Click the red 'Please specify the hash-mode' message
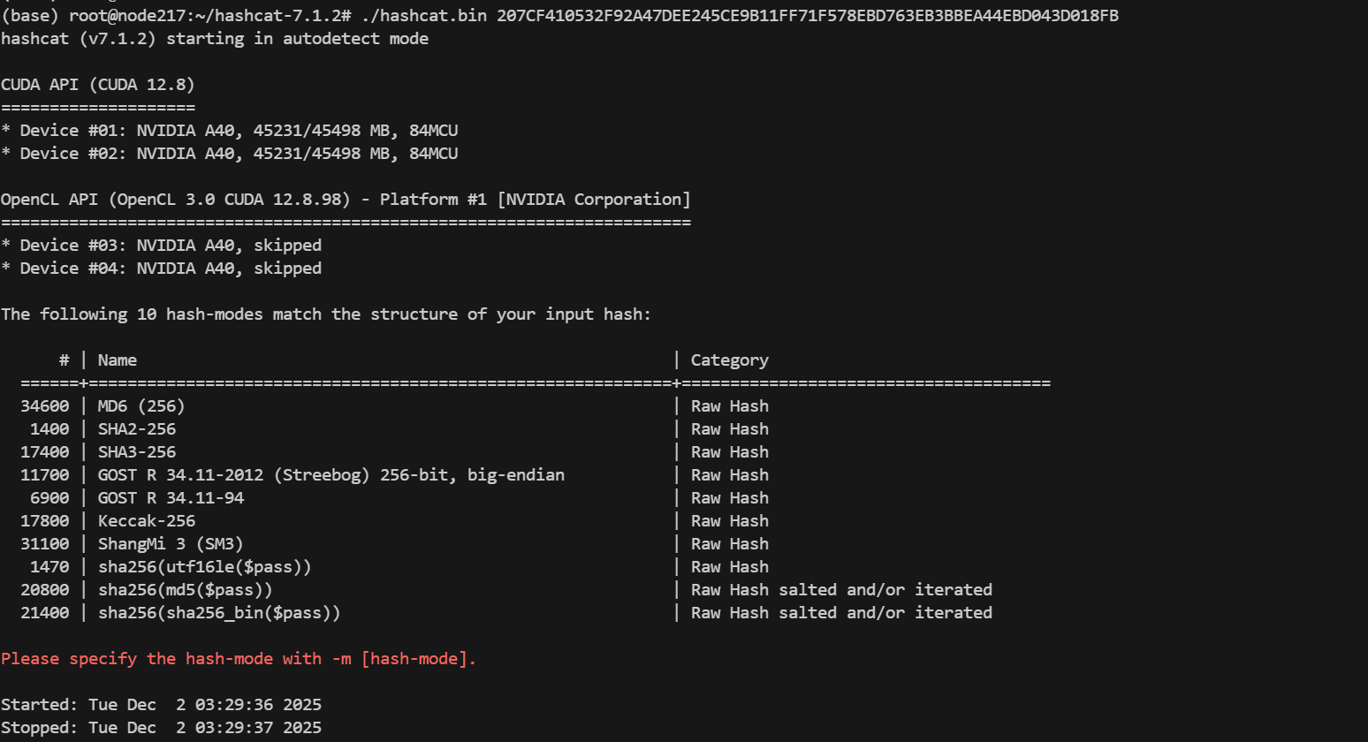This screenshot has width=1368, height=742. [239, 659]
